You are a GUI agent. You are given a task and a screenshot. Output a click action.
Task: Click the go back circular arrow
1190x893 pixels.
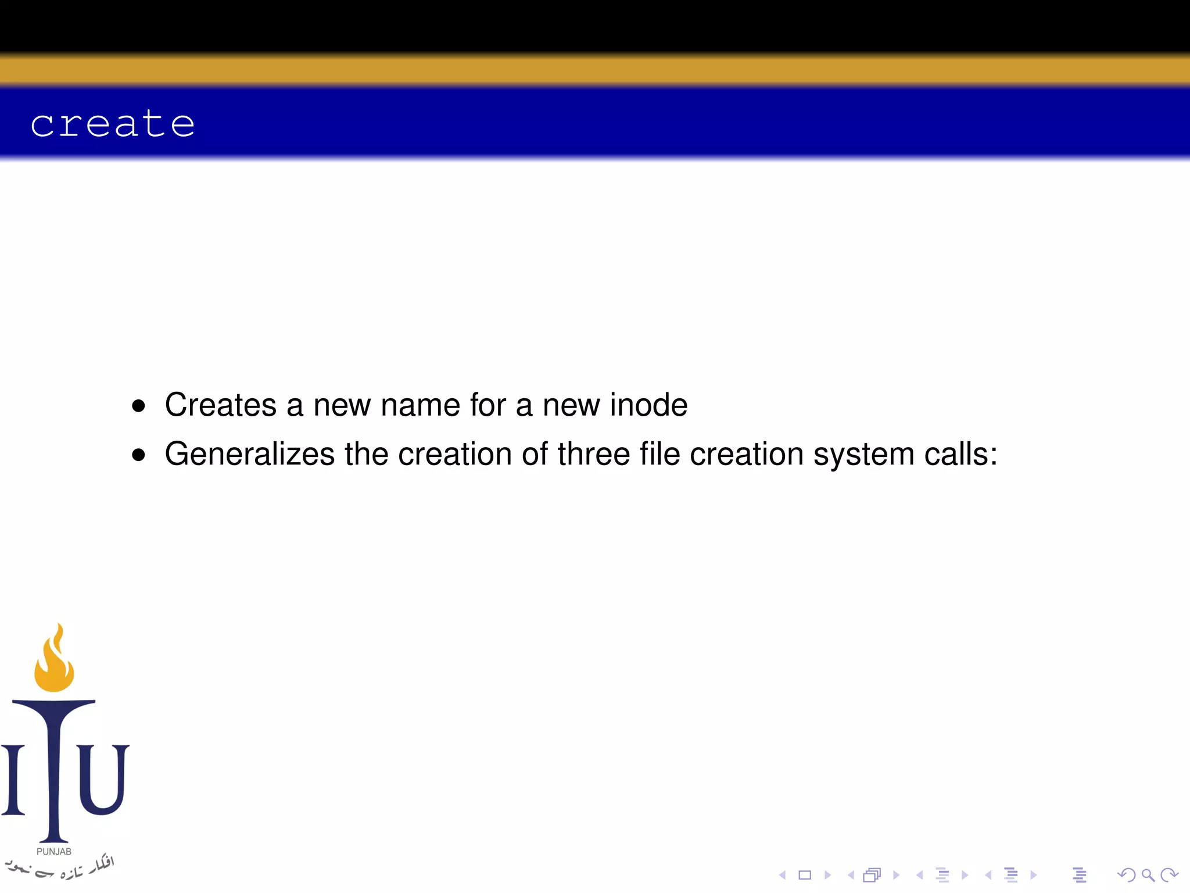pyautogui.click(x=1126, y=875)
